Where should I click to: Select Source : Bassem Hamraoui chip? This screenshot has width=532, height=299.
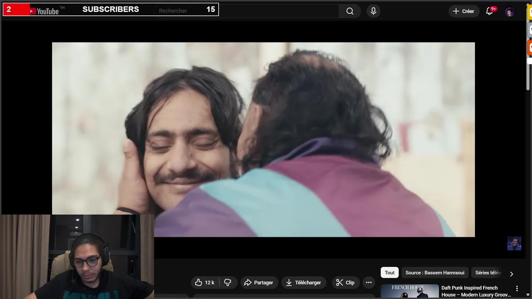(435, 272)
